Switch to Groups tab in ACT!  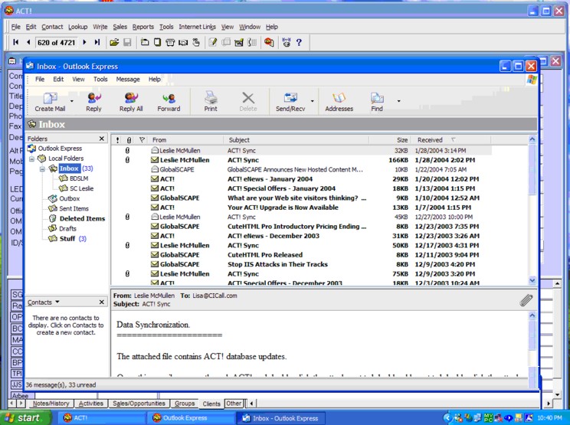[x=185, y=404]
